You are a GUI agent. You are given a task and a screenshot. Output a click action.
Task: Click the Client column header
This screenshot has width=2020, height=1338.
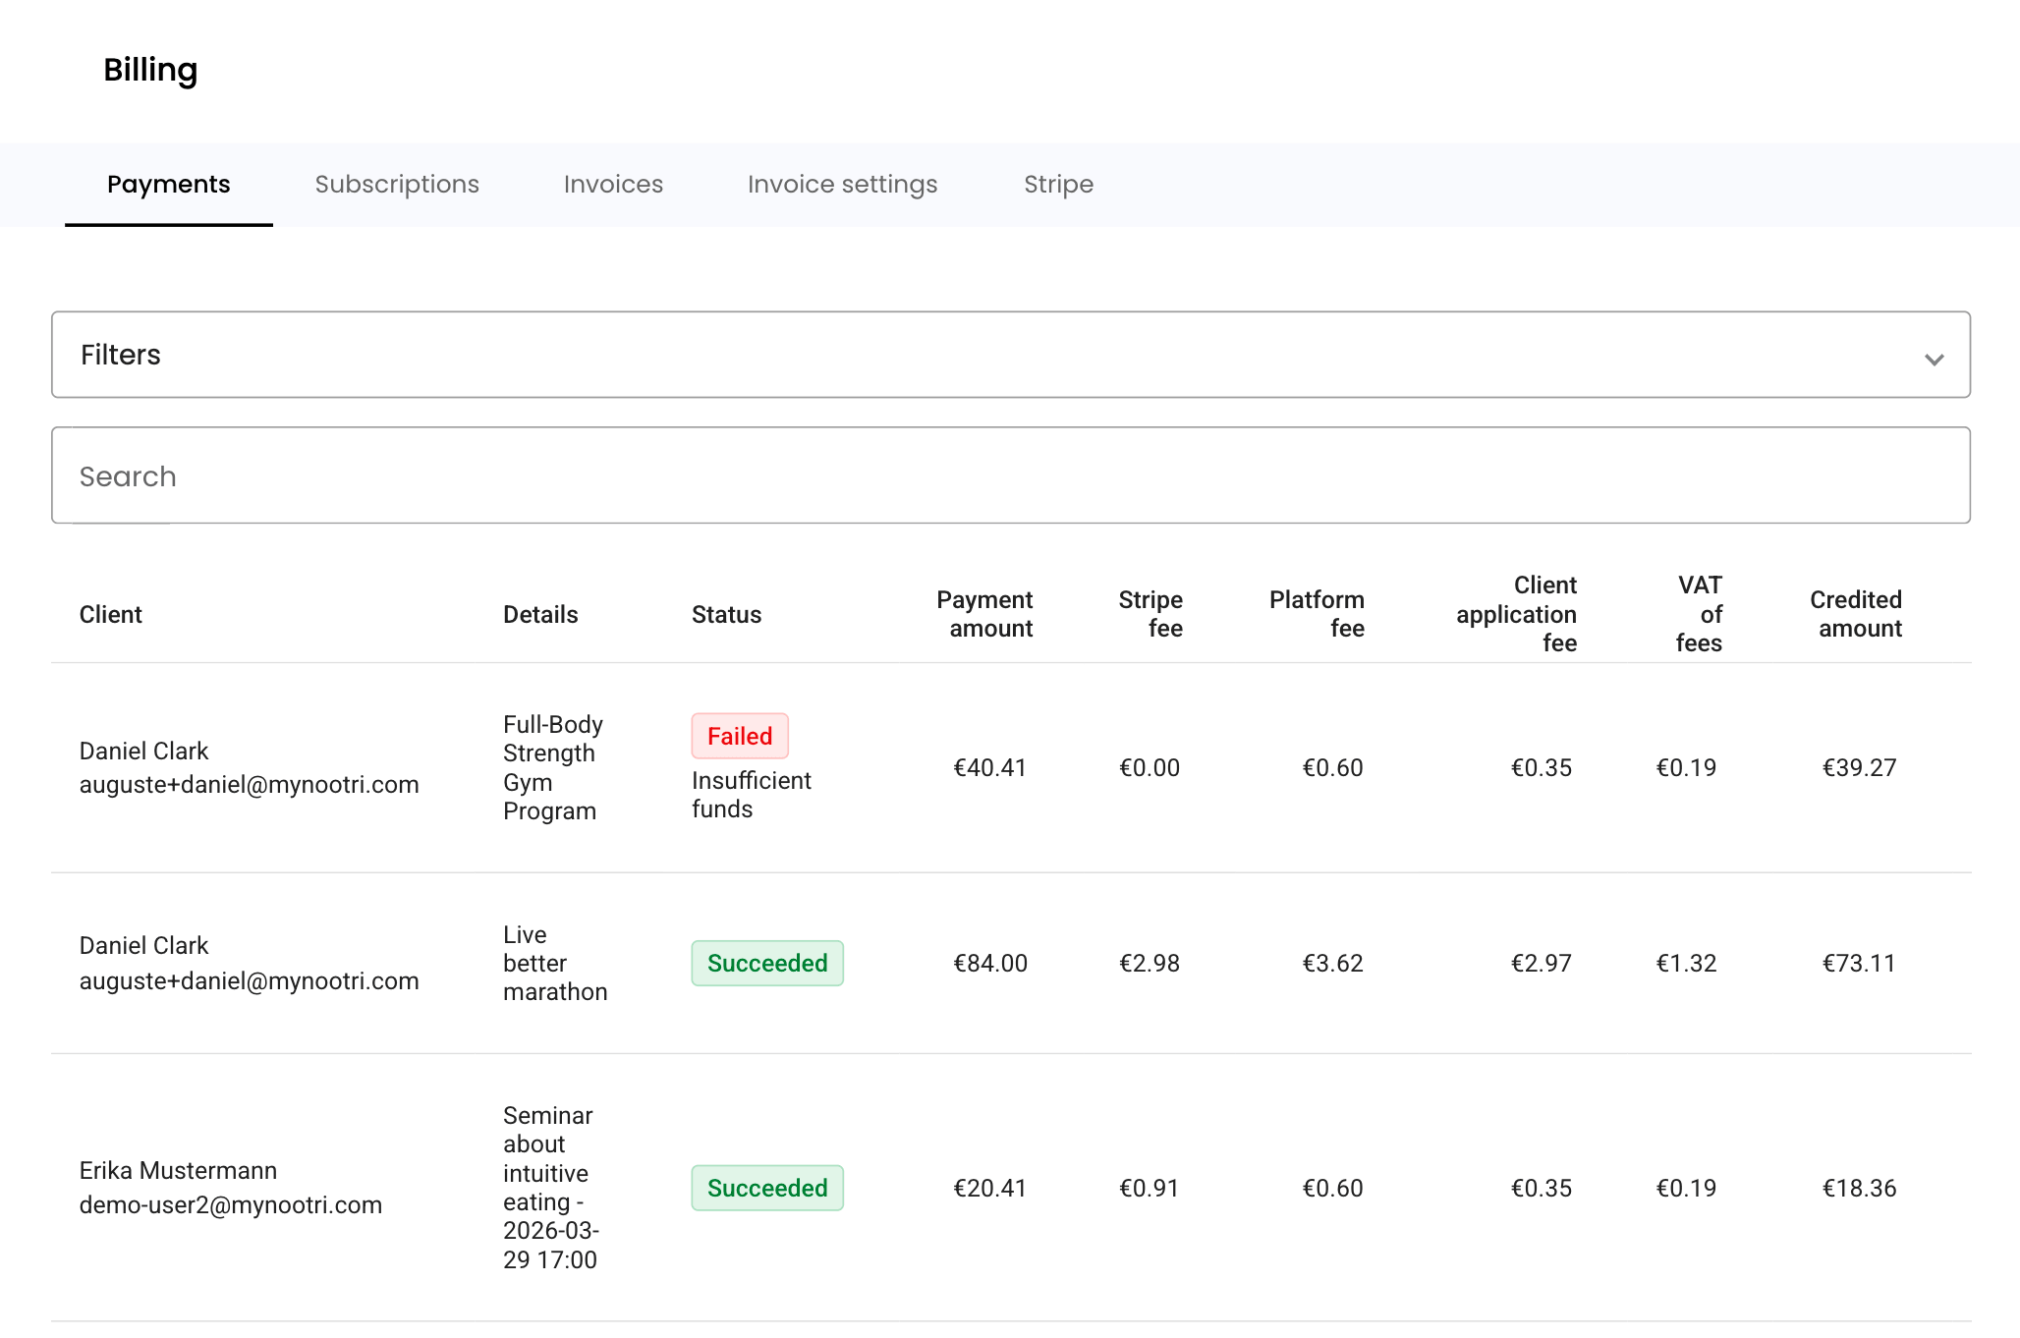tap(111, 615)
